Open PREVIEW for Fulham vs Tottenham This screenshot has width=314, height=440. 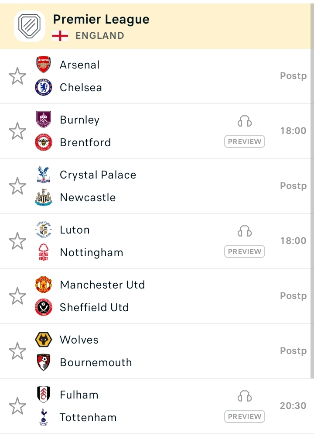pyautogui.click(x=245, y=416)
